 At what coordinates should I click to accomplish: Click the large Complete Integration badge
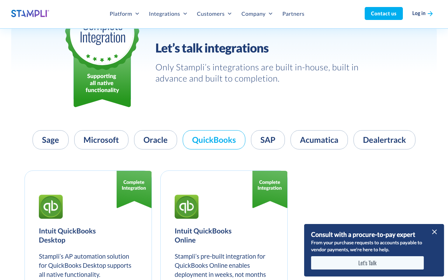[102, 68]
